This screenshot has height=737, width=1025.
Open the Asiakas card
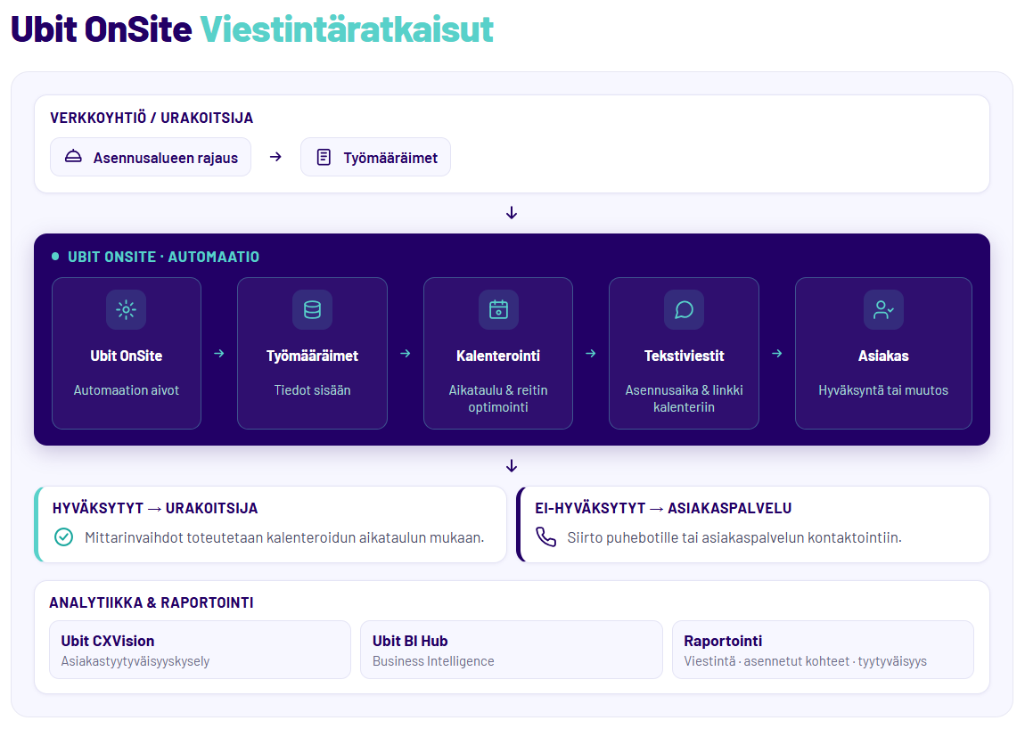click(883, 354)
